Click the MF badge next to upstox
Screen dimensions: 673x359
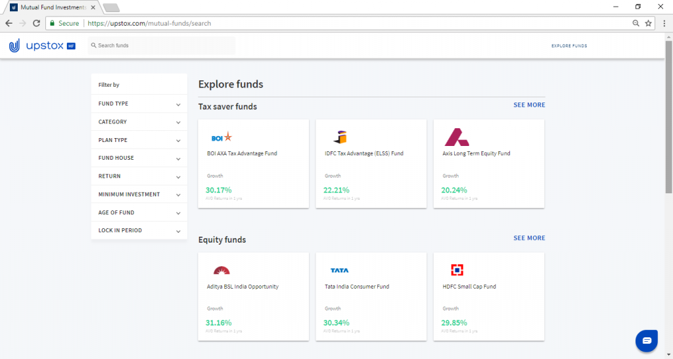pos(71,46)
